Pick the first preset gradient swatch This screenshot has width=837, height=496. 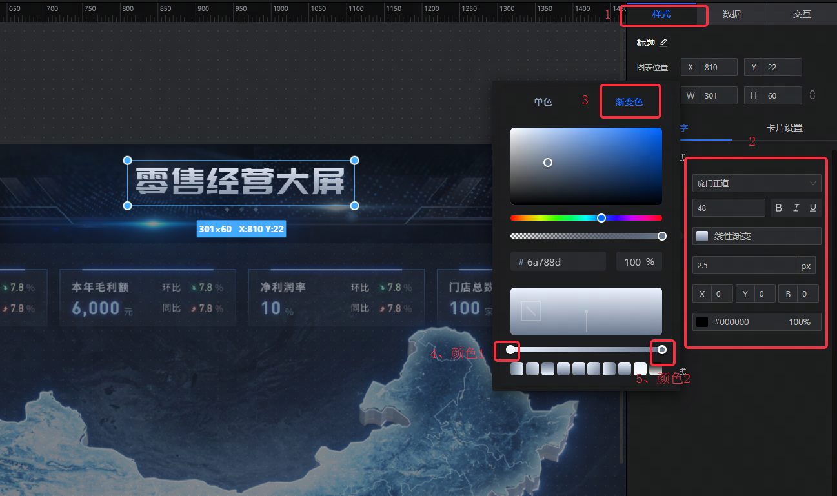click(x=517, y=369)
